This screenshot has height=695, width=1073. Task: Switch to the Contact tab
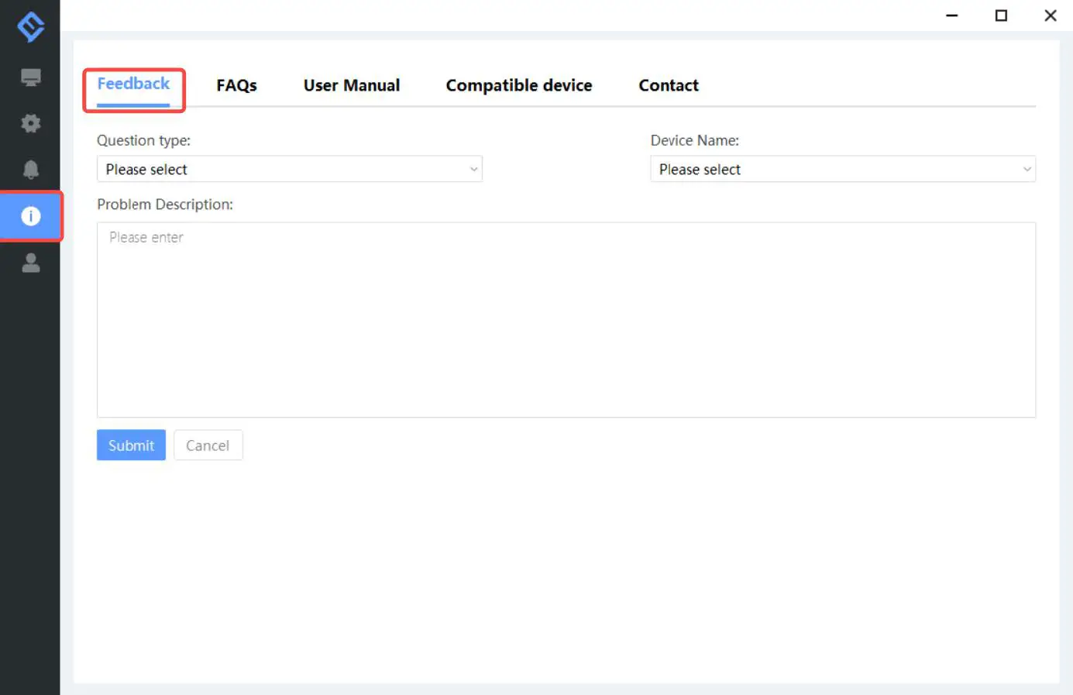point(668,85)
